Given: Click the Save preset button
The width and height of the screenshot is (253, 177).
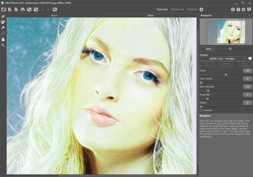Looking at the screenshot, I should [206, 64].
